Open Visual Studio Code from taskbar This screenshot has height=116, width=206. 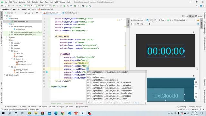(x=70, y=113)
